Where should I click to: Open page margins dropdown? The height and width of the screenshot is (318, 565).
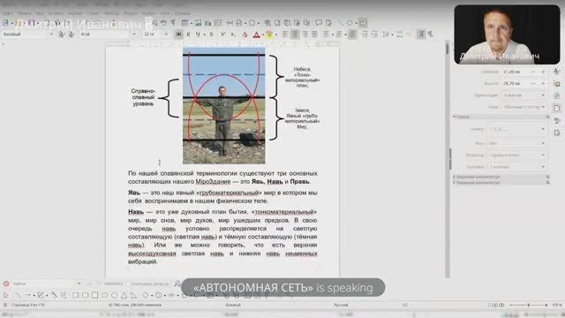point(524,107)
